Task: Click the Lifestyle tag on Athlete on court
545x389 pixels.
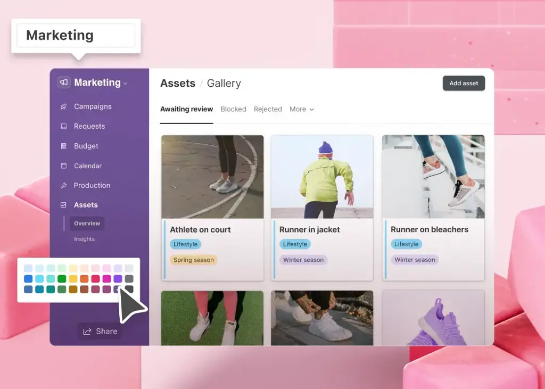Action: [x=185, y=244]
